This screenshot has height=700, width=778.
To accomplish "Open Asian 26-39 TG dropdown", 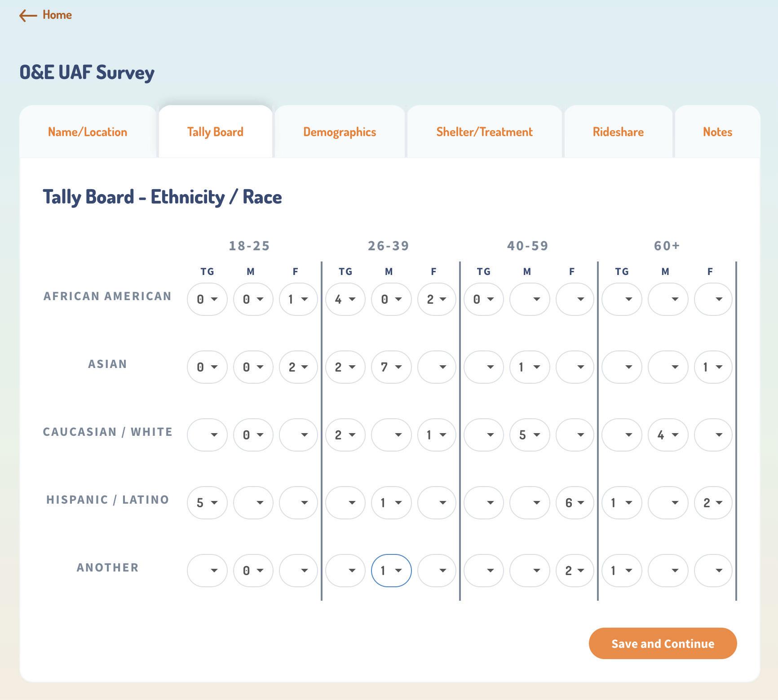I will (x=345, y=367).
